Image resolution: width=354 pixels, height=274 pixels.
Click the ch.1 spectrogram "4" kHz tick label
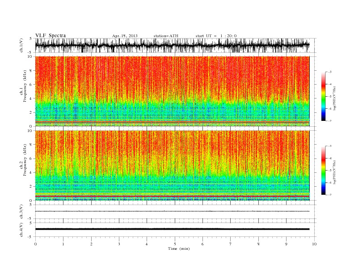tap(31, 98)
